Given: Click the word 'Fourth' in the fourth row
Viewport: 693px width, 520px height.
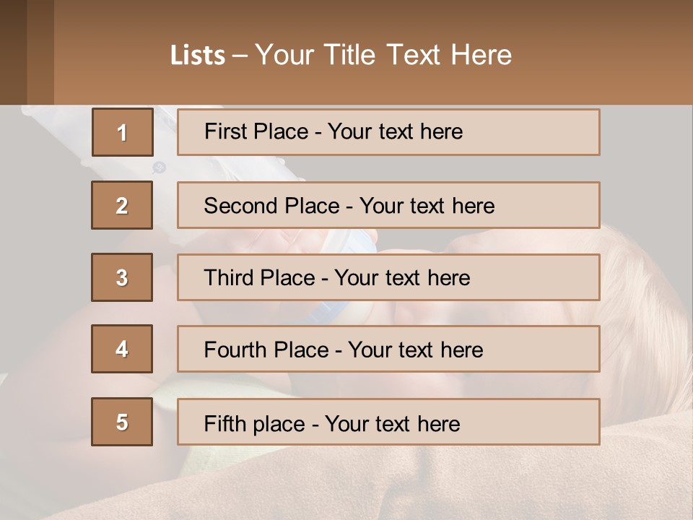Looking at the screenshot, I should (235, 350).
